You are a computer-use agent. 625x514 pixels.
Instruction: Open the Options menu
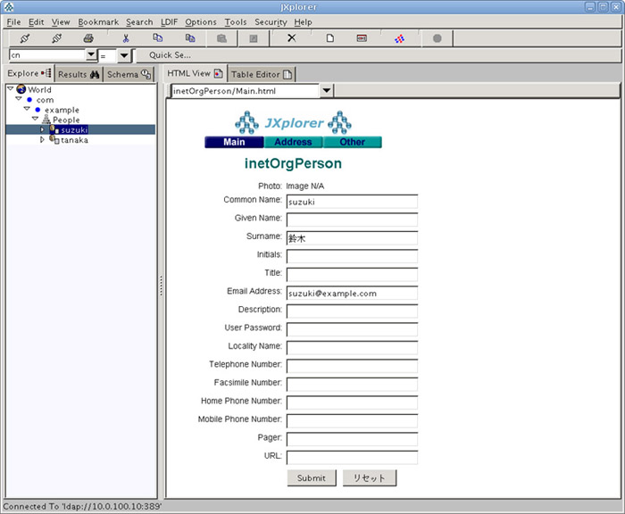[x=201, y=22]
